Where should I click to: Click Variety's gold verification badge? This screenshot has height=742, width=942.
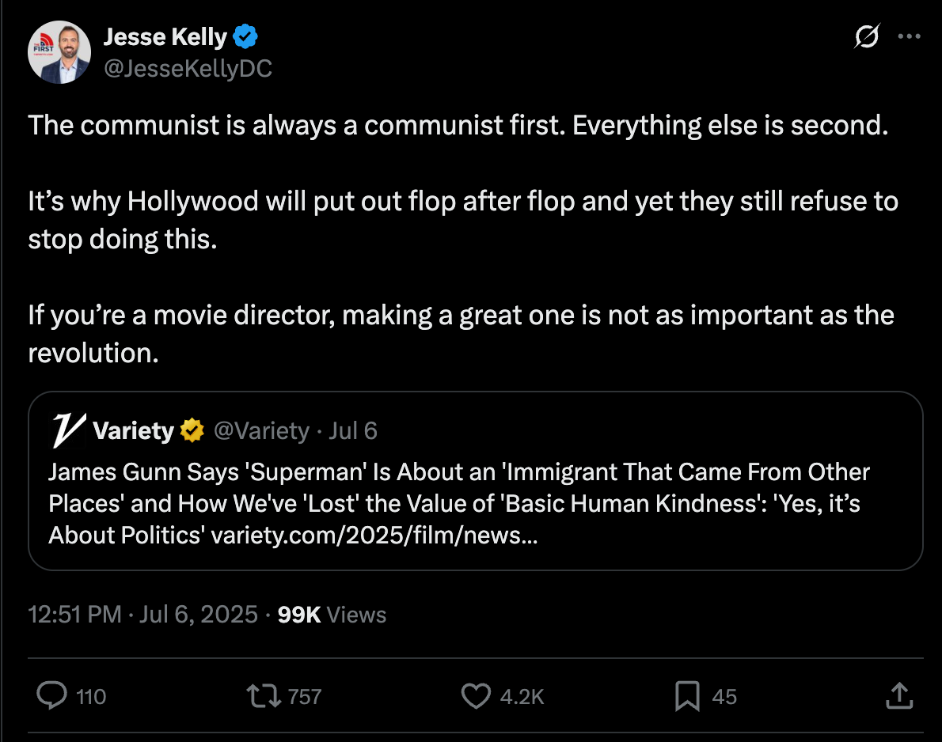(192, 431)
